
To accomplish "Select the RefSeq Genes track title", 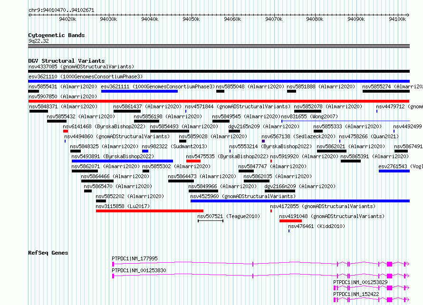I will (48, 253).
